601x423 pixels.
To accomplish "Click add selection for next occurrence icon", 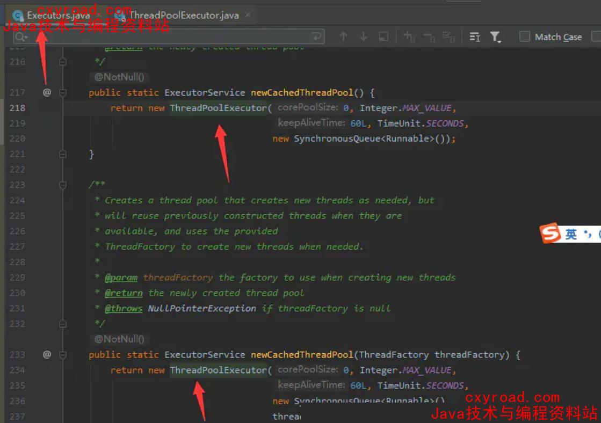I will click(409, 37).
